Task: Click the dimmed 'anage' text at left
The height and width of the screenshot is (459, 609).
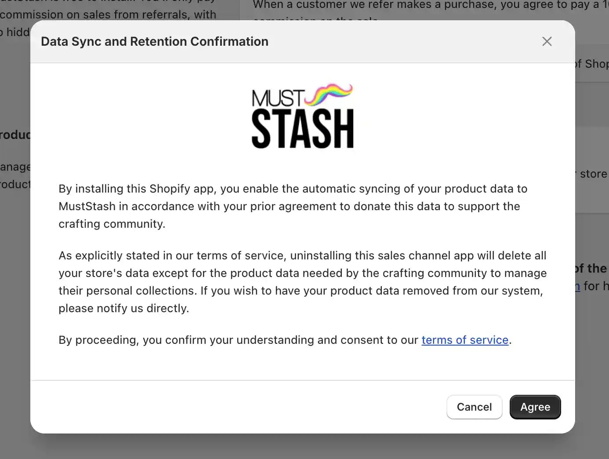Action: point(15,167)
